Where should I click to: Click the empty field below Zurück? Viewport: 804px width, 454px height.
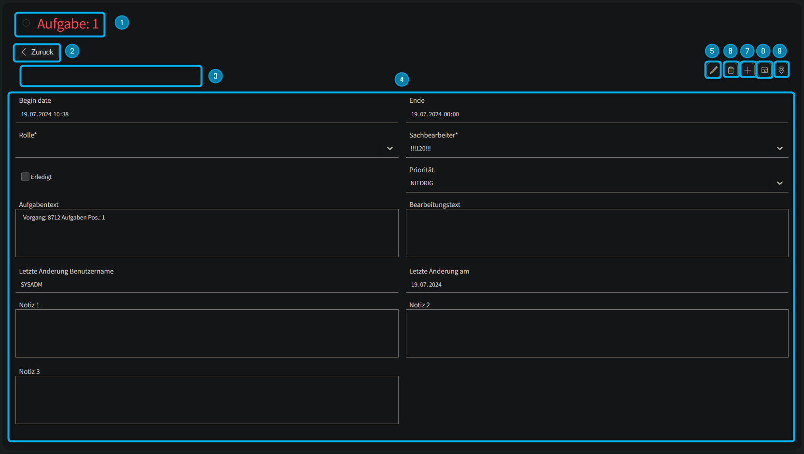(x=111, y=76)
